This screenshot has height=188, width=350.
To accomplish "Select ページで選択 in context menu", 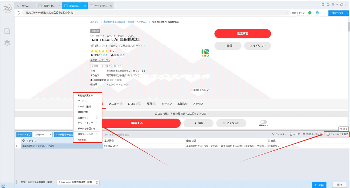I will coord(84,107).
